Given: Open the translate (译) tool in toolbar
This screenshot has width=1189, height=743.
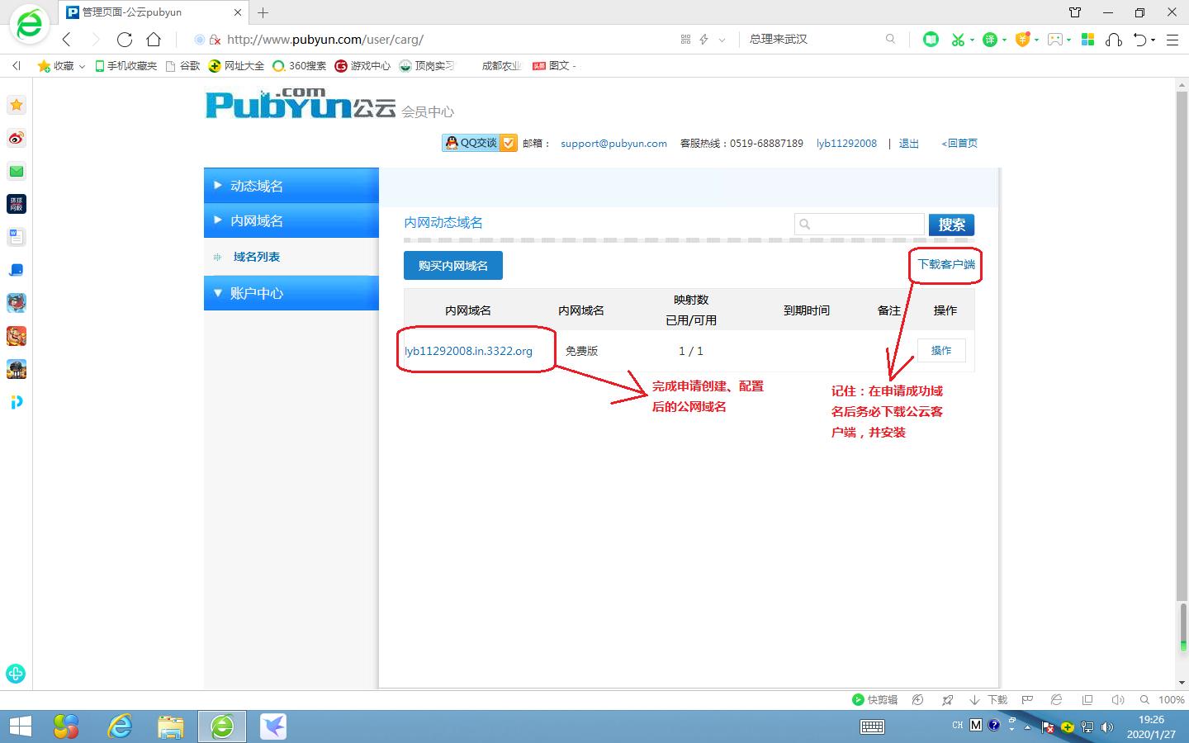Looking at the screenshot, I should 989,39.
